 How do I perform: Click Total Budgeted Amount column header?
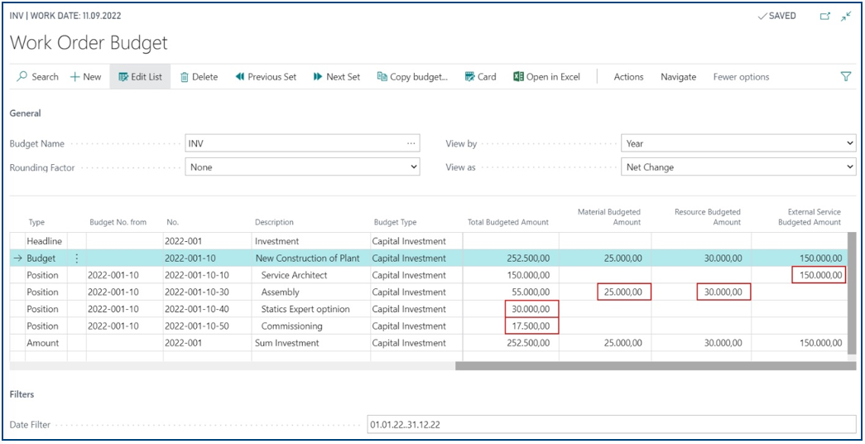pyautogui.click(x=508, y=222)
